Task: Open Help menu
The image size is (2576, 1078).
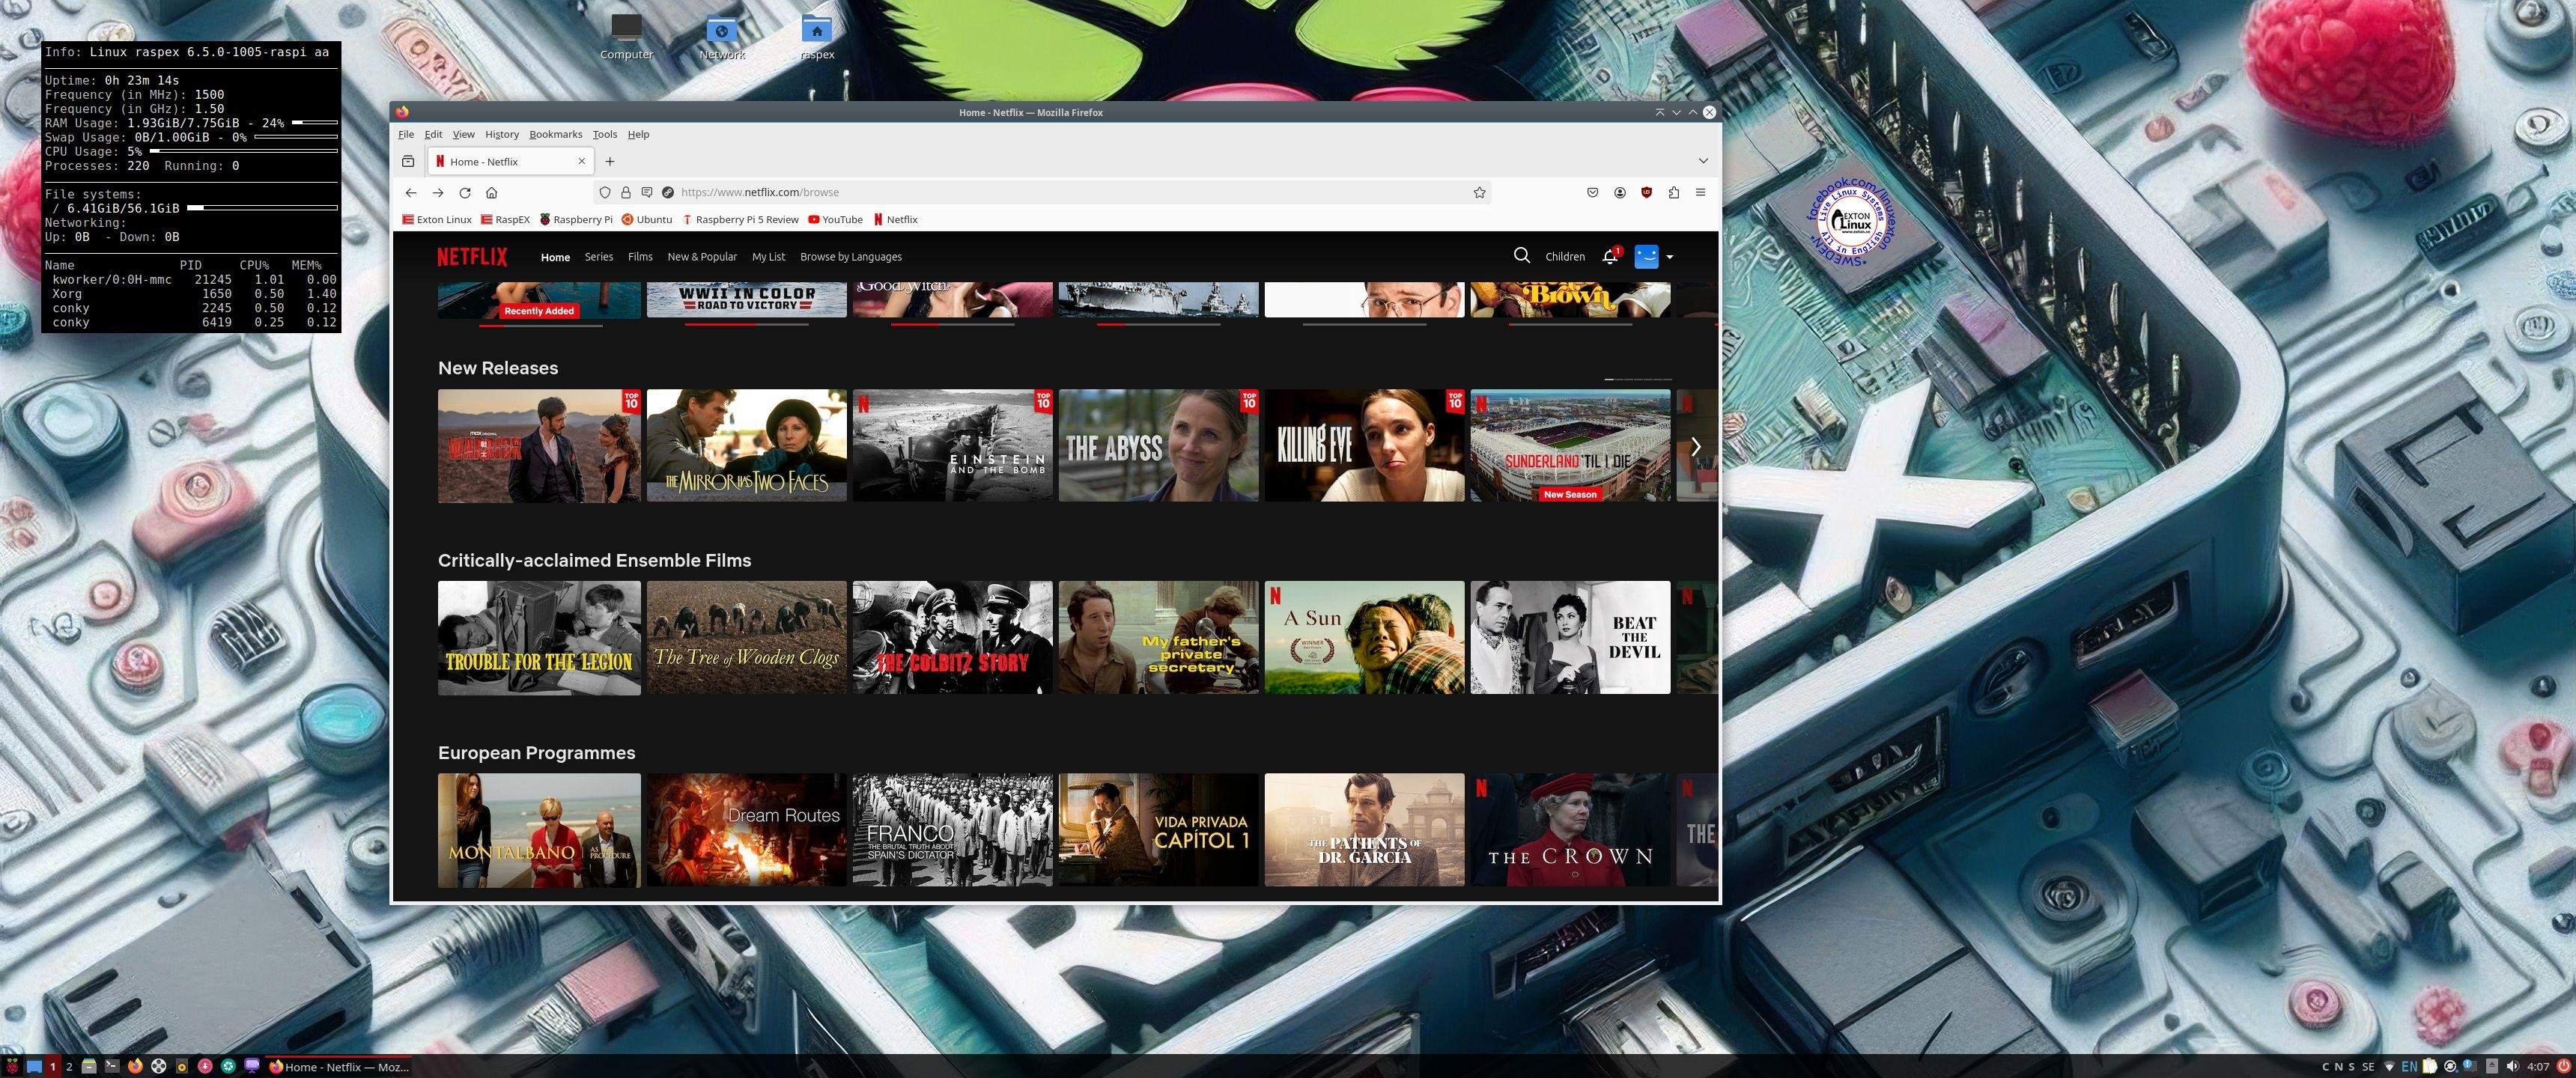Action: coord(638,134)
